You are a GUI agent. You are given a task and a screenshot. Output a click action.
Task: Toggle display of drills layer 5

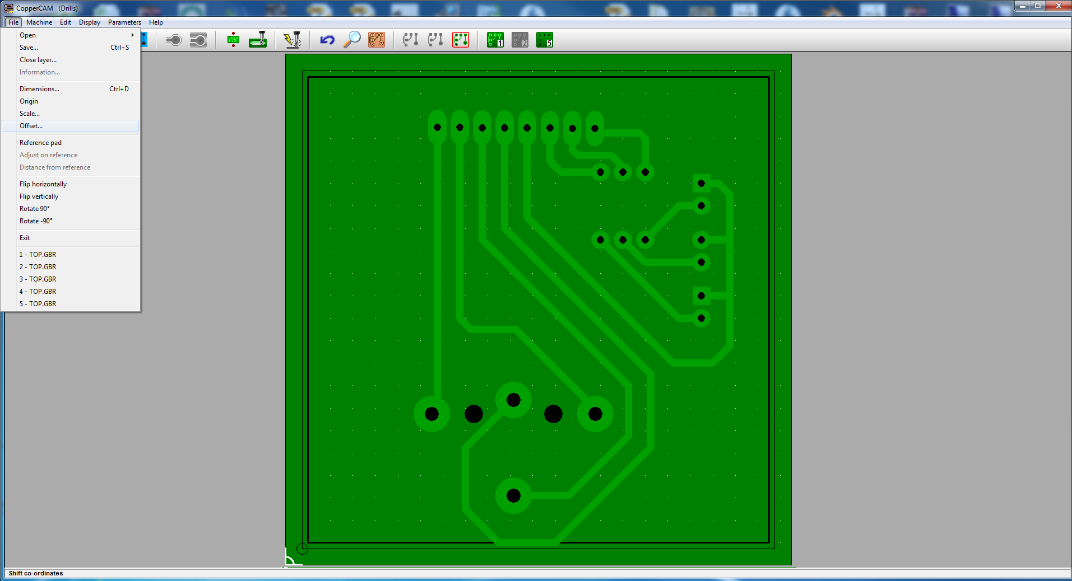(544, 40)
